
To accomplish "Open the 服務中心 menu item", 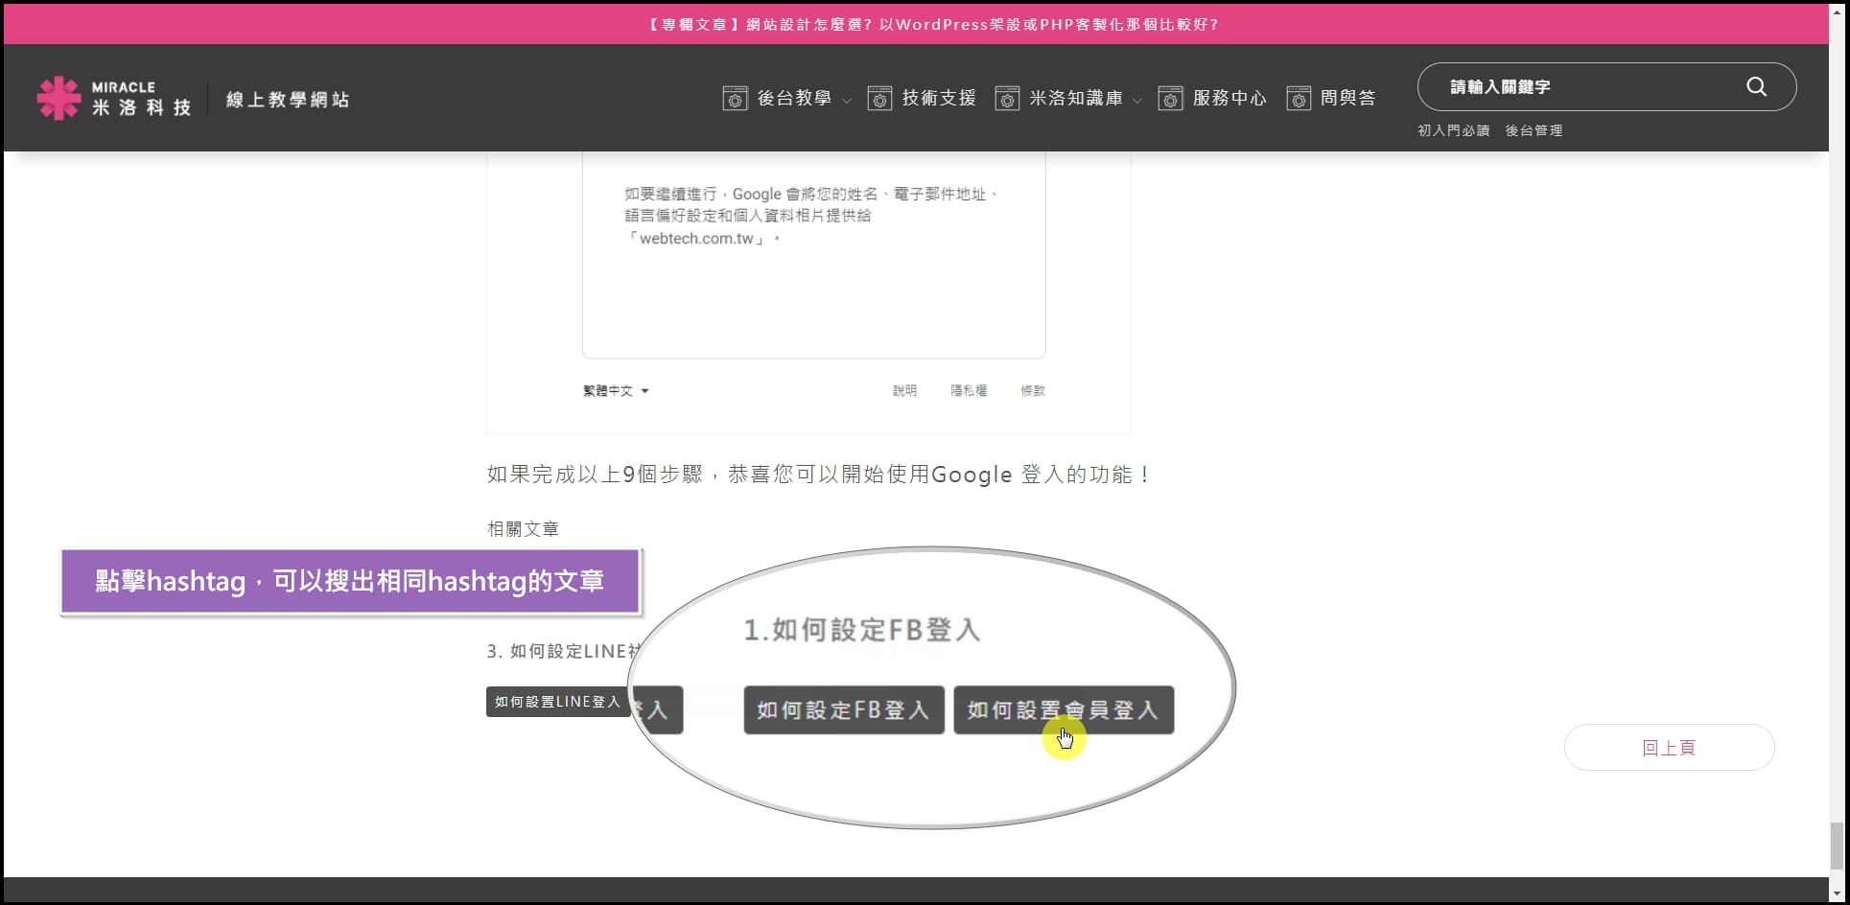I will [x=1229, y=98].
